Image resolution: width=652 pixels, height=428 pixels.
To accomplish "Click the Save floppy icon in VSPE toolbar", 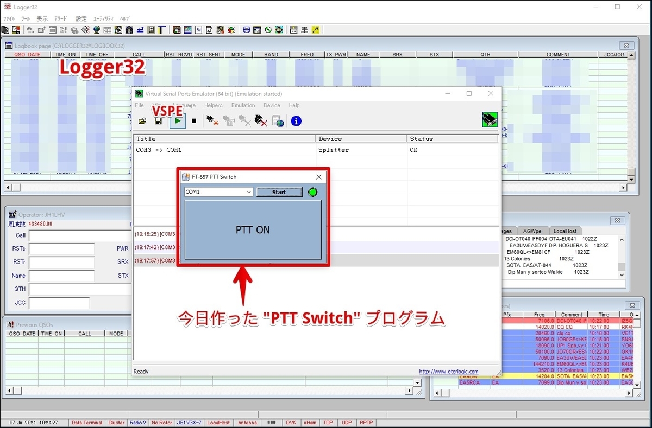I will [x=158, y=120].
